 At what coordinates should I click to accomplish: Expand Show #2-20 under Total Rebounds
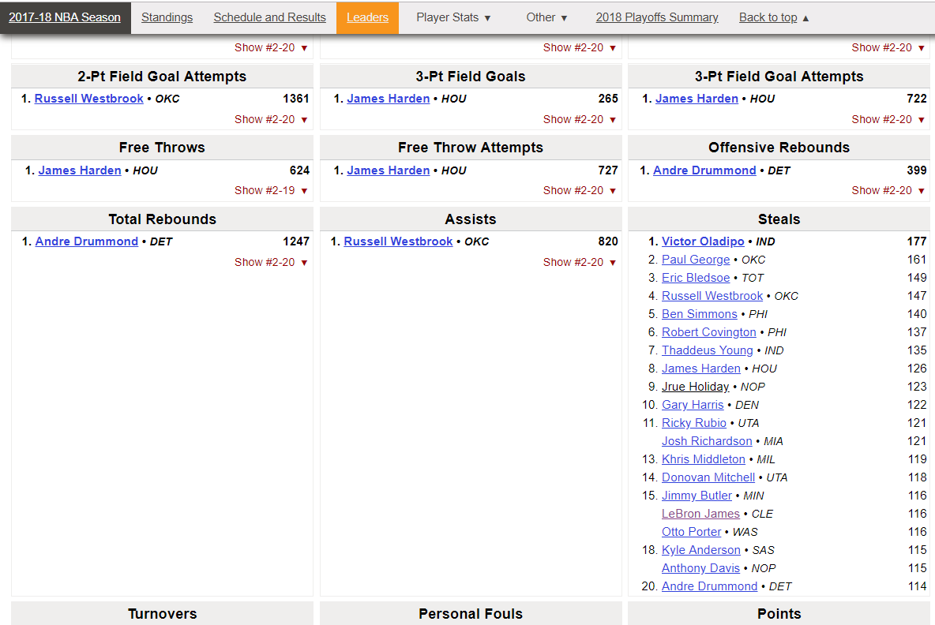point(272,262)
